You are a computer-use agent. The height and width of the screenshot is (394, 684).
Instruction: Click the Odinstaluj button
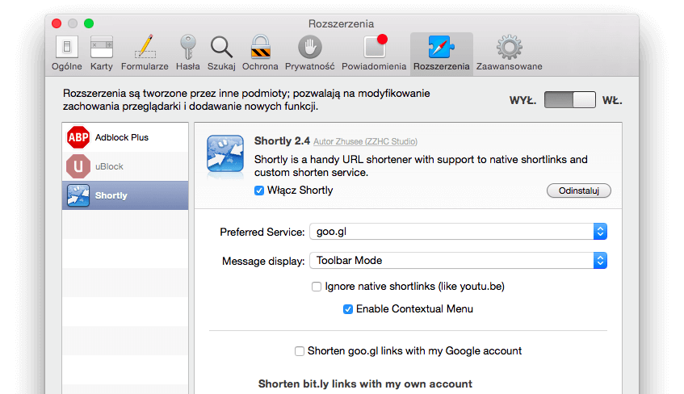point(578,191)
